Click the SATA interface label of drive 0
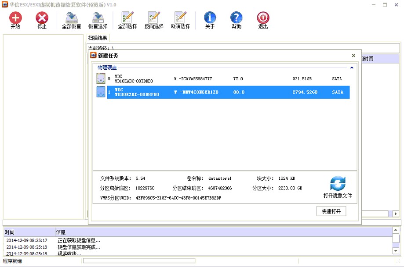 [x=337, y=78]
